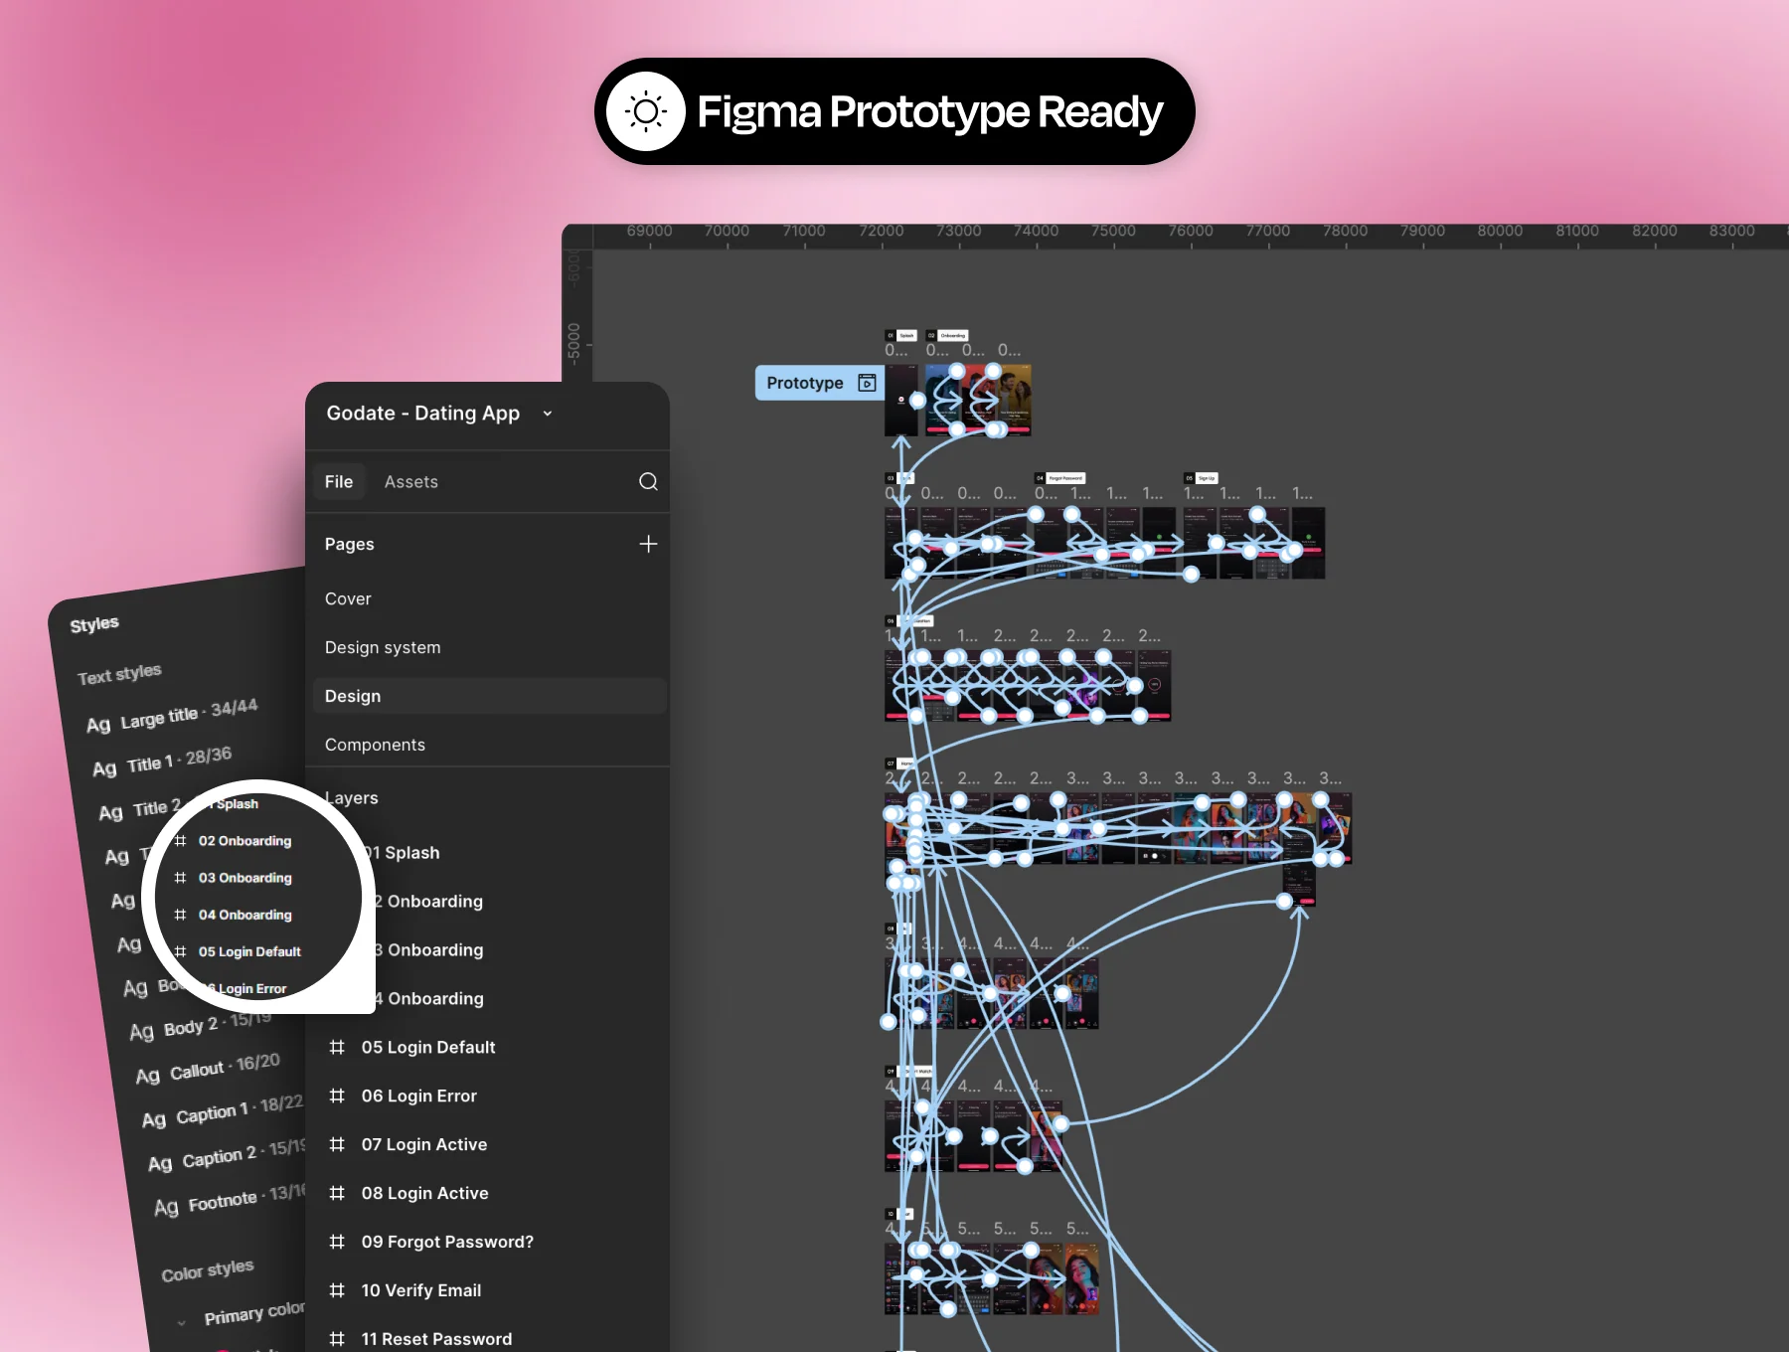The width and height of the screenshot is (1789, 1352).
Task: Click the frame icon of 02 Onboarding in magnified circle
Action: point(180,841)
